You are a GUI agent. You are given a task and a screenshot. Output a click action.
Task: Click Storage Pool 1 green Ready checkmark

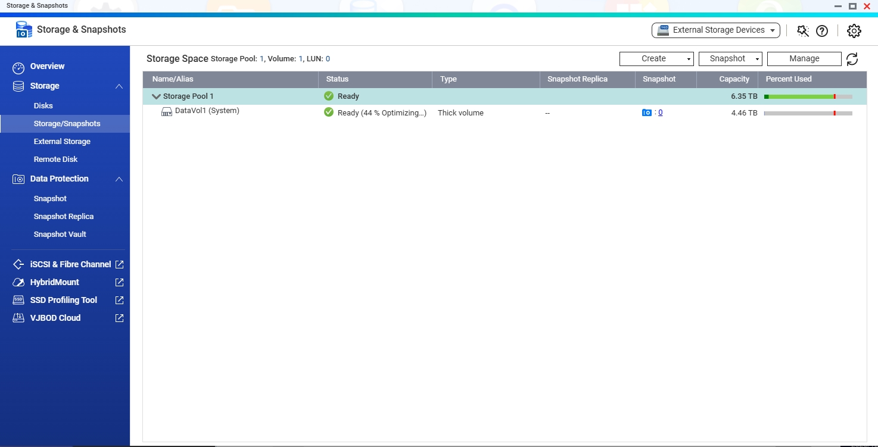(329, 96)
